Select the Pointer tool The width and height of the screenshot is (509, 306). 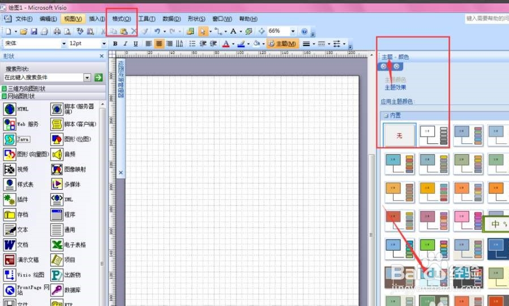click(203, 32)
